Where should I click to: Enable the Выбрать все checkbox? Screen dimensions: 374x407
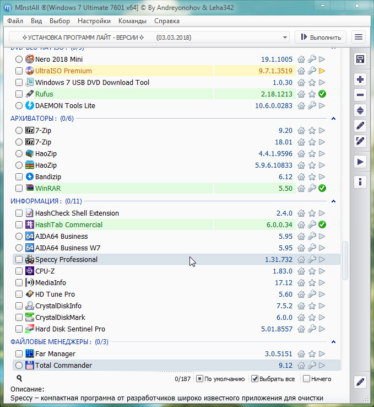(254, 379)
